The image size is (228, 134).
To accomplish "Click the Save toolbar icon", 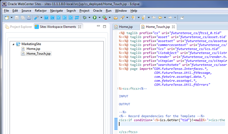I will (17, 18).
